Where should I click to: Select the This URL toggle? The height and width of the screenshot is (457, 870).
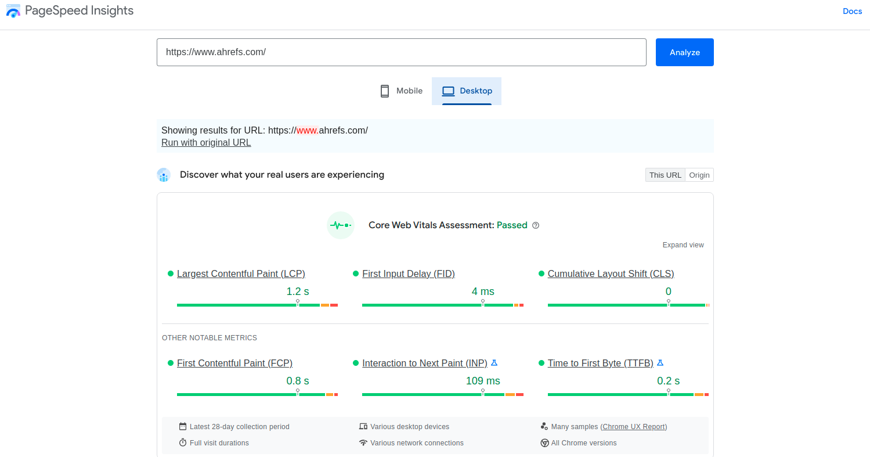tap(665, 175)
